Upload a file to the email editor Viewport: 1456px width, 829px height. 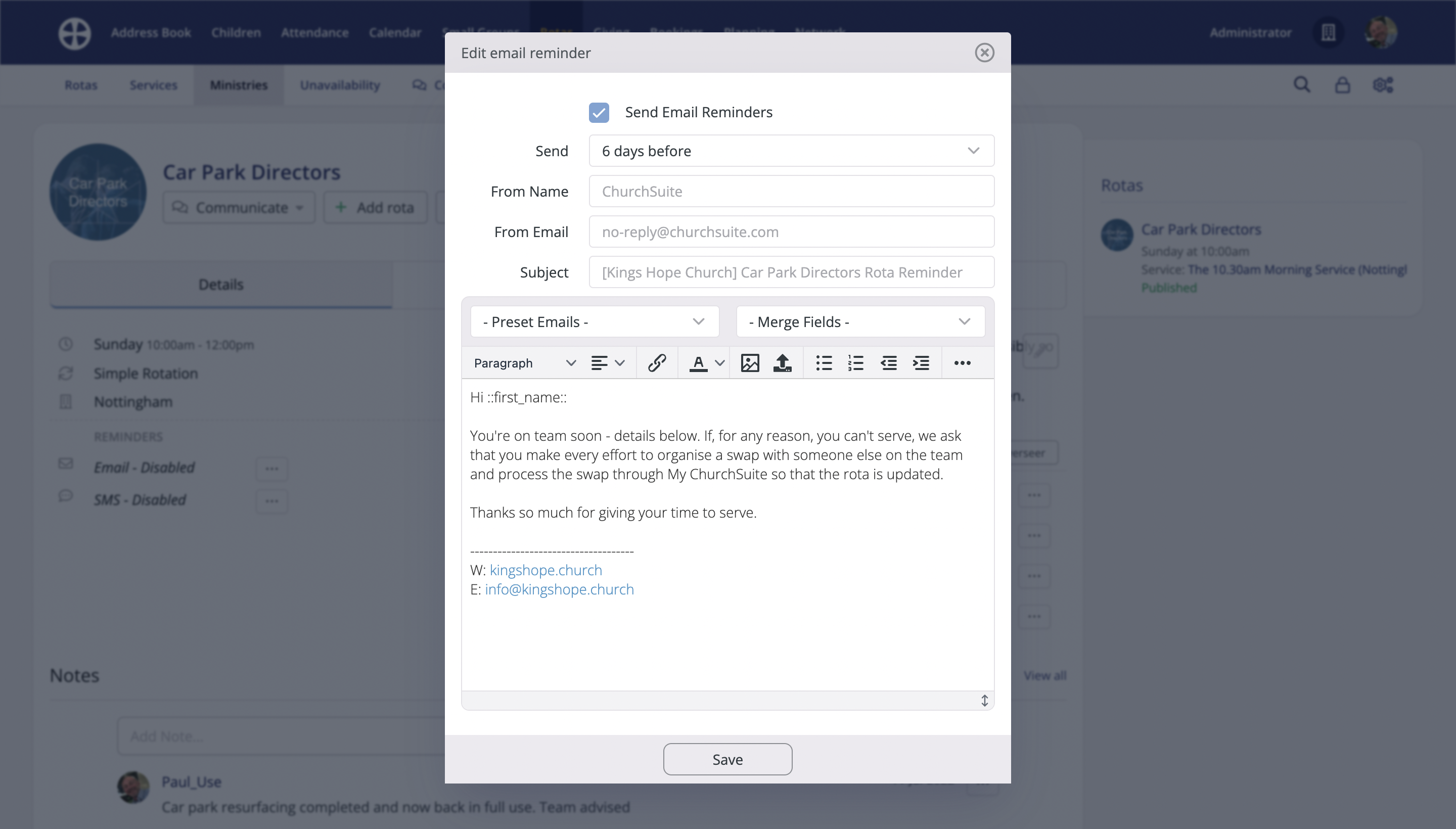click(x=783, y=363)
